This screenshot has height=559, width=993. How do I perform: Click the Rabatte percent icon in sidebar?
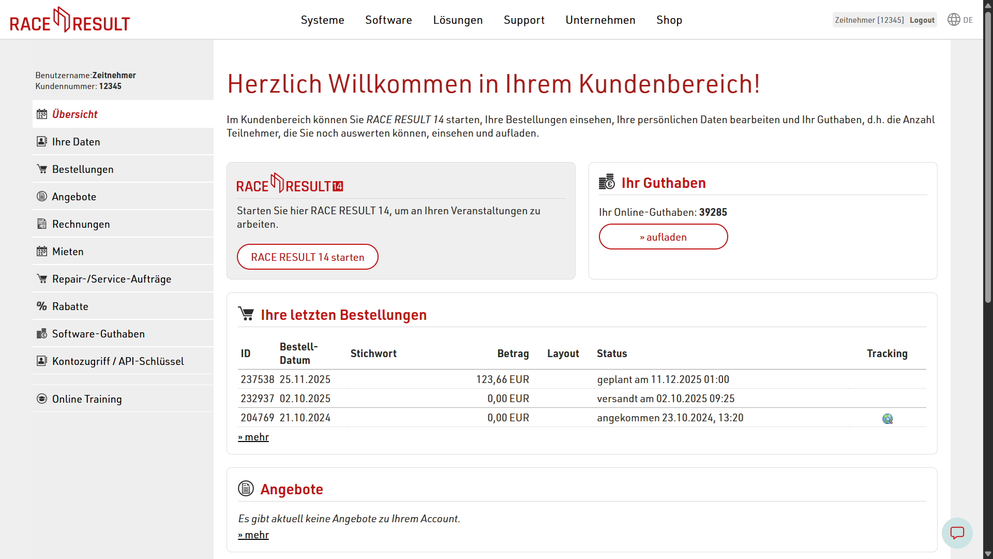(x=42, y=306)
